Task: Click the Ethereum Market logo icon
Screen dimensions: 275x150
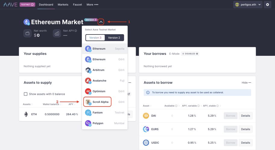Action: (x=27, y=22)
